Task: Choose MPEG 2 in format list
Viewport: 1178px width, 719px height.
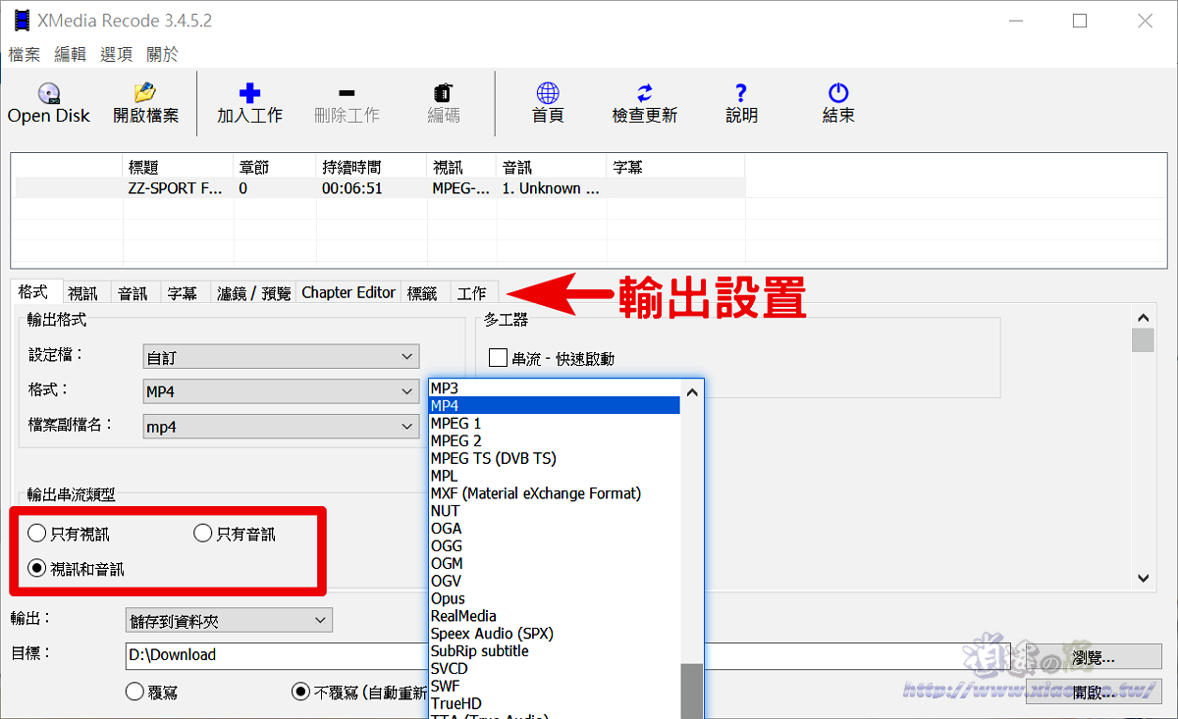Action: [555, 441]
